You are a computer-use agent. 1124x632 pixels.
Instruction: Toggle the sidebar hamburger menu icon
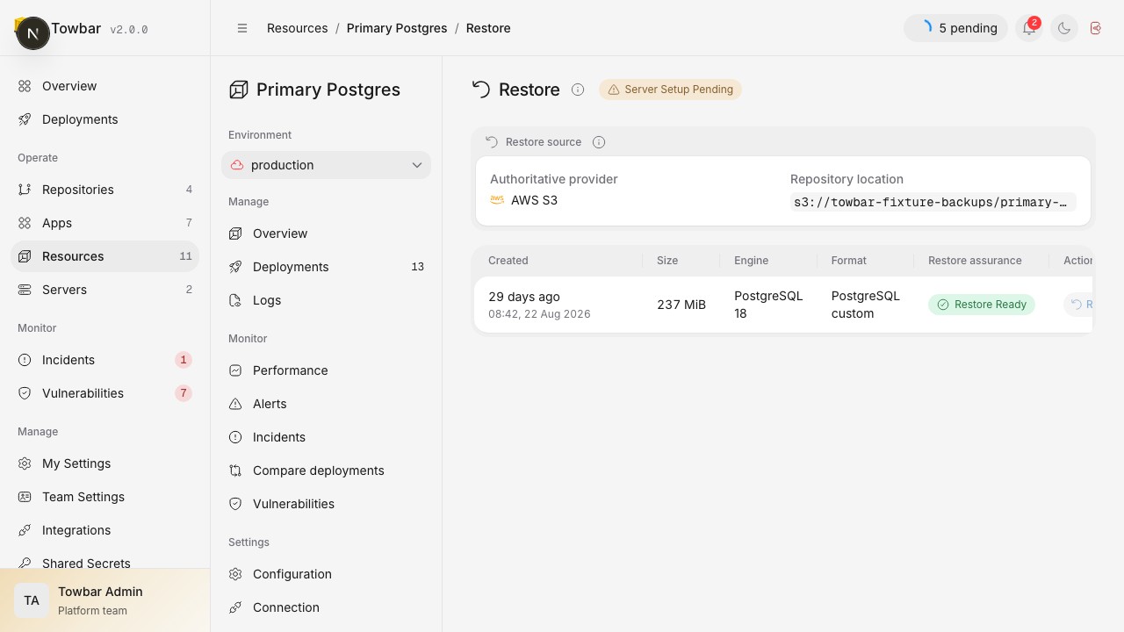coord(242,28)
